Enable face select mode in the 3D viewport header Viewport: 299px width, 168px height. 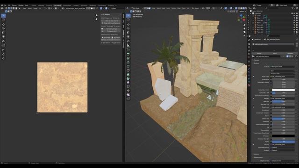click(x=149, y=8)
